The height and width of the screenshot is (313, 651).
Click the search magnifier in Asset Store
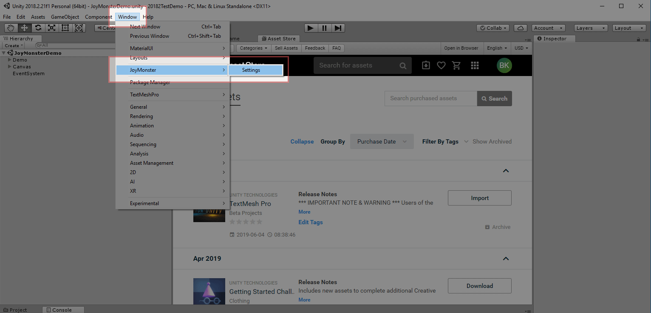[x=403, y=66]
